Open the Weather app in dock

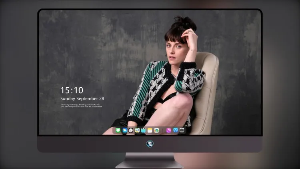(125, 130)
